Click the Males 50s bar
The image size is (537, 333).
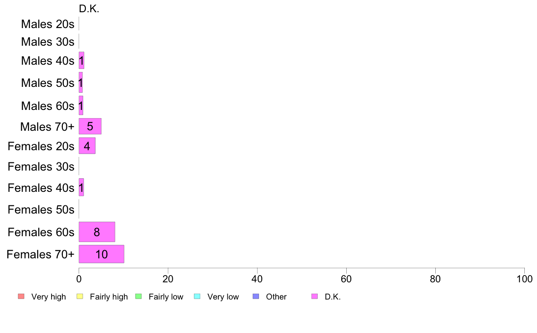81,82
